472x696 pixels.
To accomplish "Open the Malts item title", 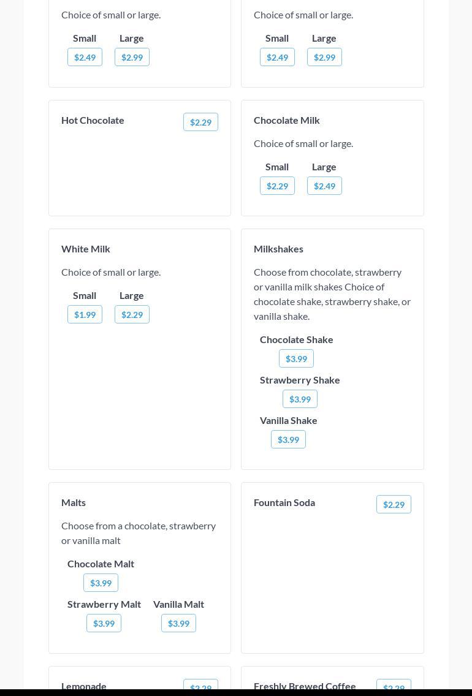I will (x=74, y=502).
